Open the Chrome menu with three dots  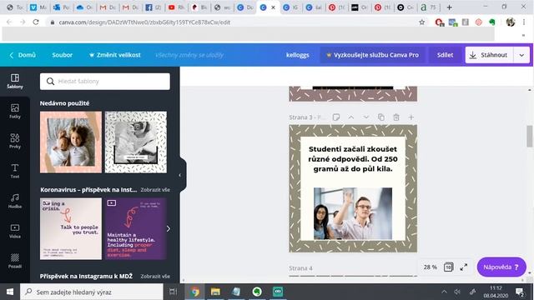pos(524,22)
